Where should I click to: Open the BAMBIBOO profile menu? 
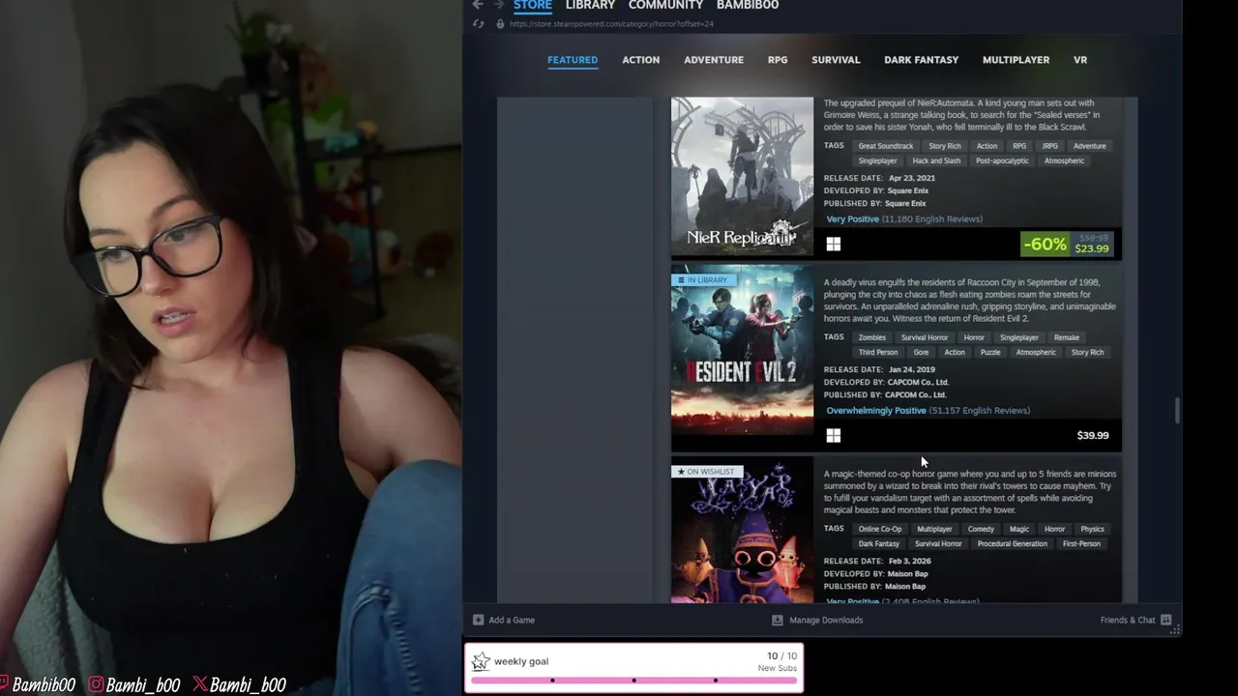(748, 5)
